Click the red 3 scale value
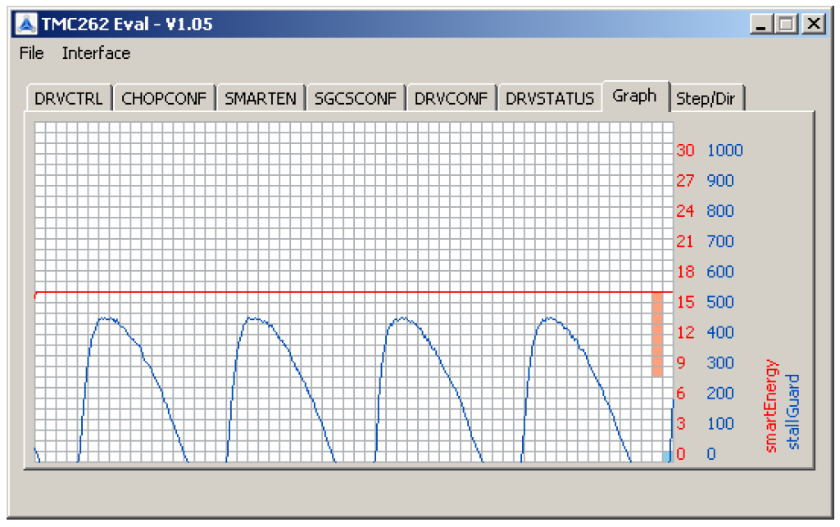 (x=681, y=424)
